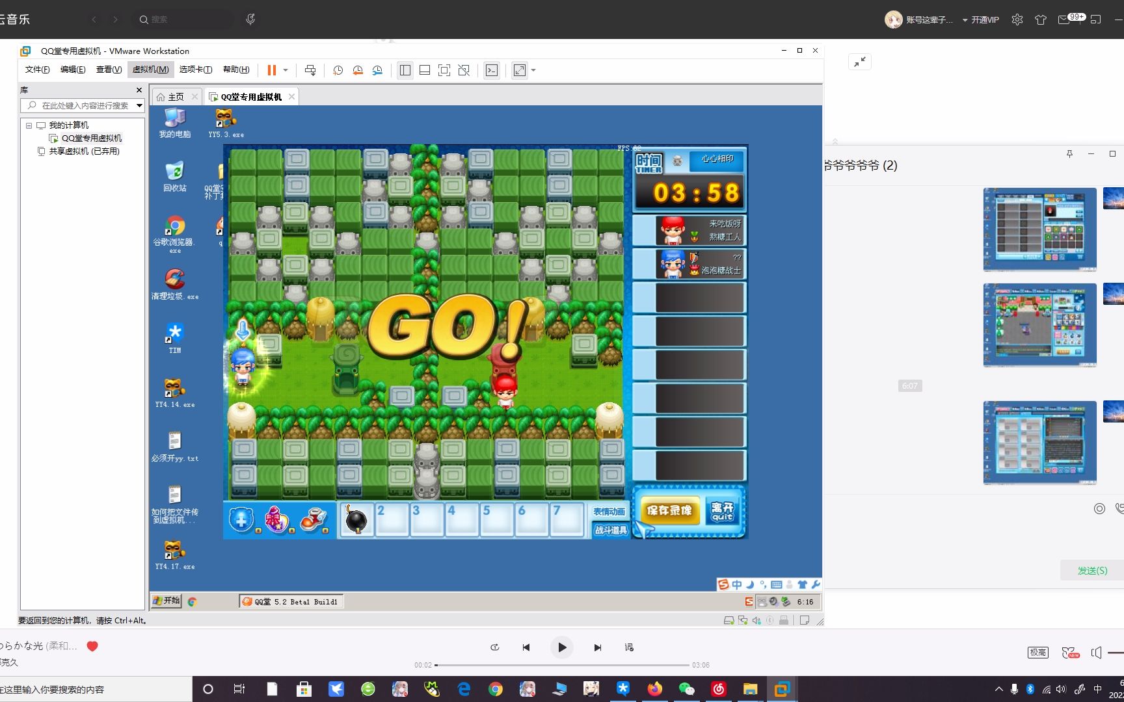1124x702 pixels.
Task: Toggle the thumbnail bar view
Action: tap(425, 70)
